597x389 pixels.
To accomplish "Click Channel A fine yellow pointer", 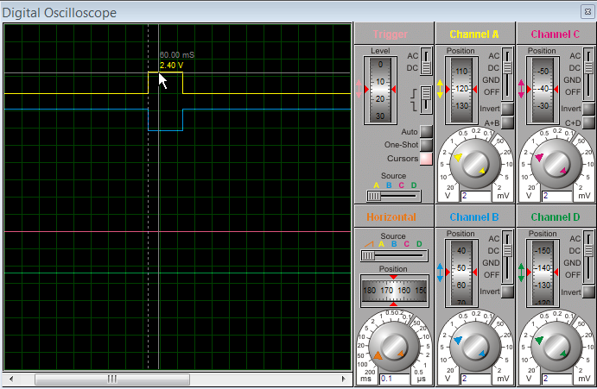I will click(482, 171).
